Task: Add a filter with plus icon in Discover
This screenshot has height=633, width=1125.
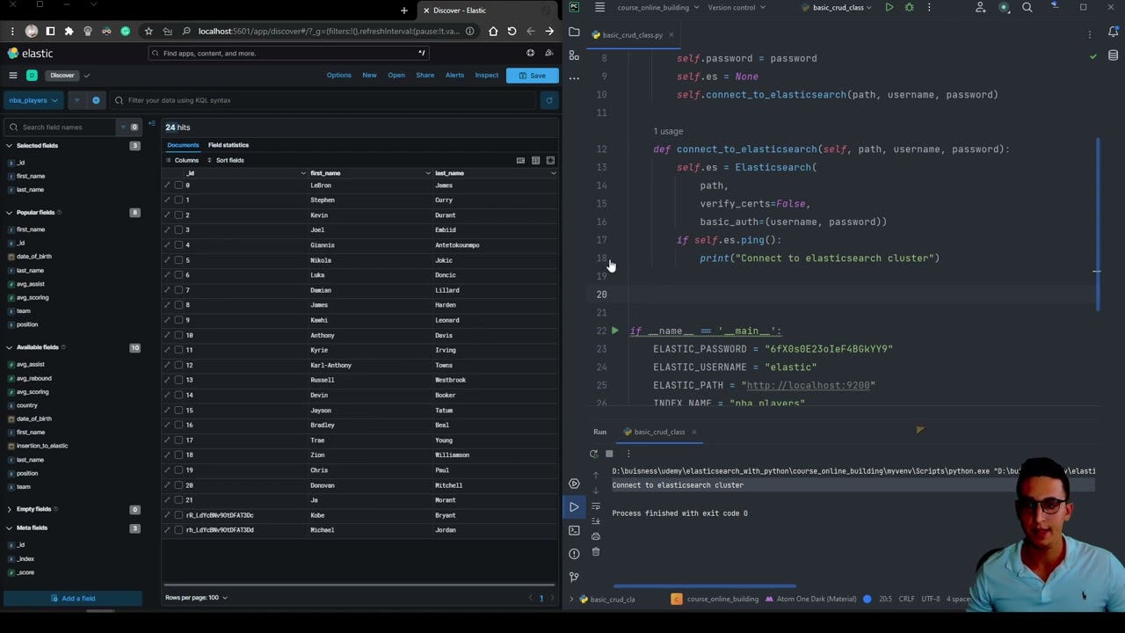Action: (x=96, y=100)
